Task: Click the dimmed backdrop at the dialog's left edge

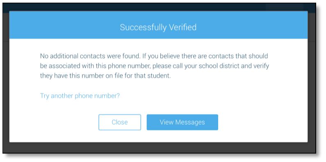Action: [6, 83]
